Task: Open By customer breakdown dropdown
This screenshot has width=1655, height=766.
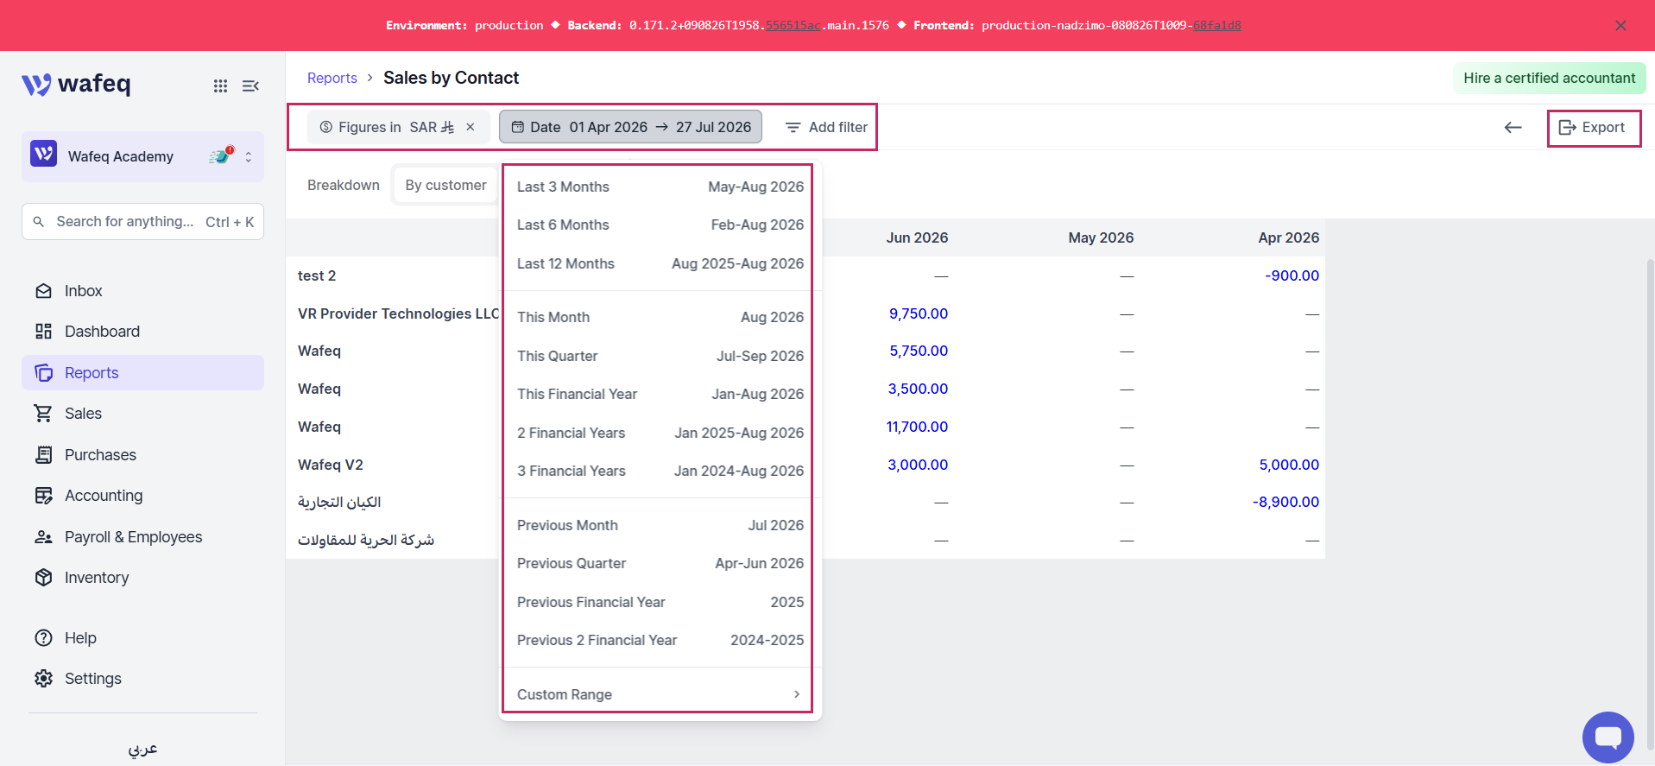Action: click(x=445, y=185)
